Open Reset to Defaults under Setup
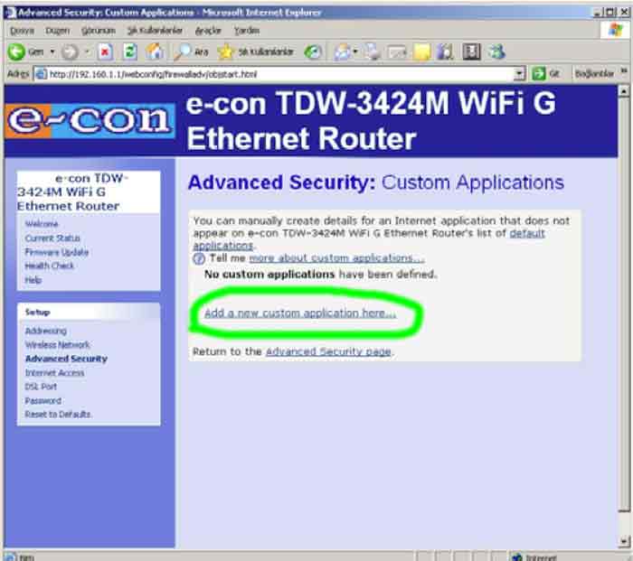Image resolution: width=633 pixels, height=561 pixels. click(58, 414)
